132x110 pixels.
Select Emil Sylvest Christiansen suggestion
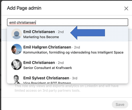[68, 79]
